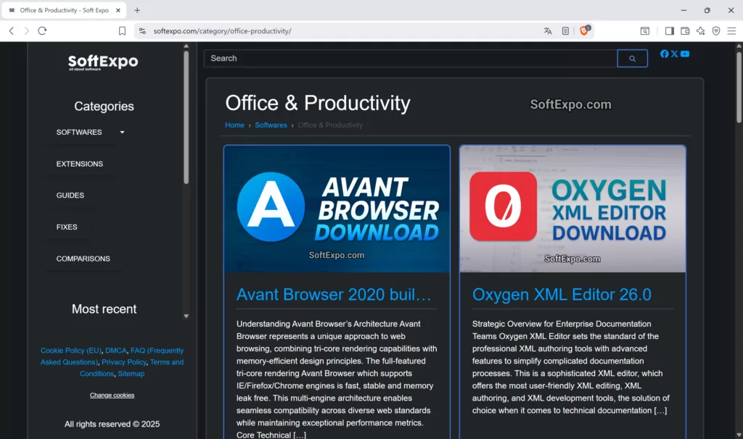Open the Privacy Policy link
Viewport: 743px width, 439px height.
(123, 361)
